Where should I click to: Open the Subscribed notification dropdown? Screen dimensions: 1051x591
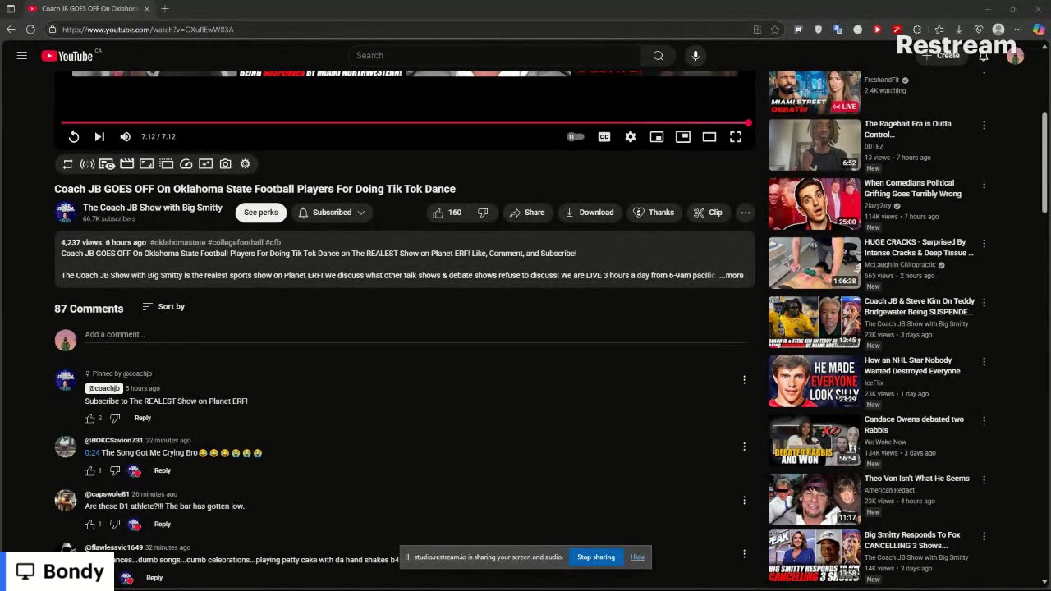click(x=332, y=213)
